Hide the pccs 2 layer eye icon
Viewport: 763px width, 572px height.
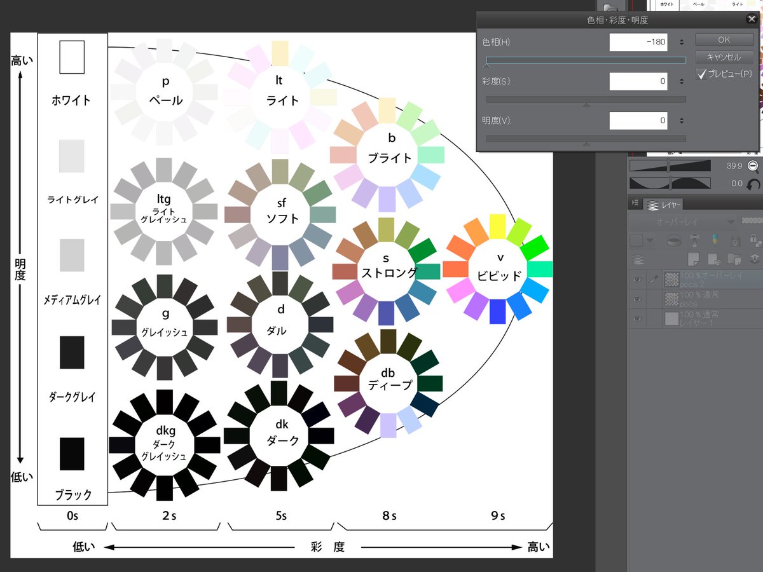point(636,278)
